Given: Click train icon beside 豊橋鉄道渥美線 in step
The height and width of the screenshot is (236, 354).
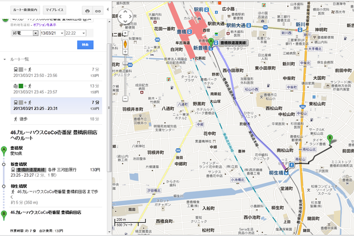Looking at the screenshot, I should click(13, 169).
